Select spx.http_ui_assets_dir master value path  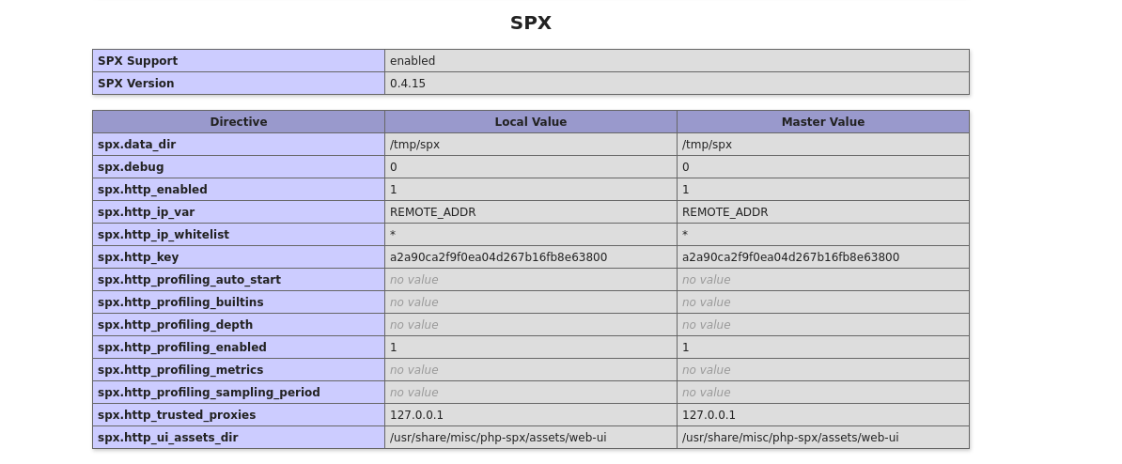click(x=790, y=438)
